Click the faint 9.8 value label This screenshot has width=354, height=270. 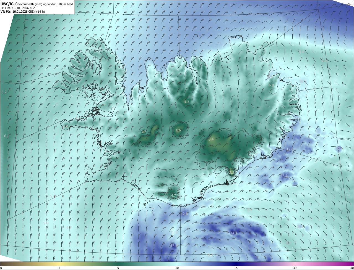click(x=53, y=196)
